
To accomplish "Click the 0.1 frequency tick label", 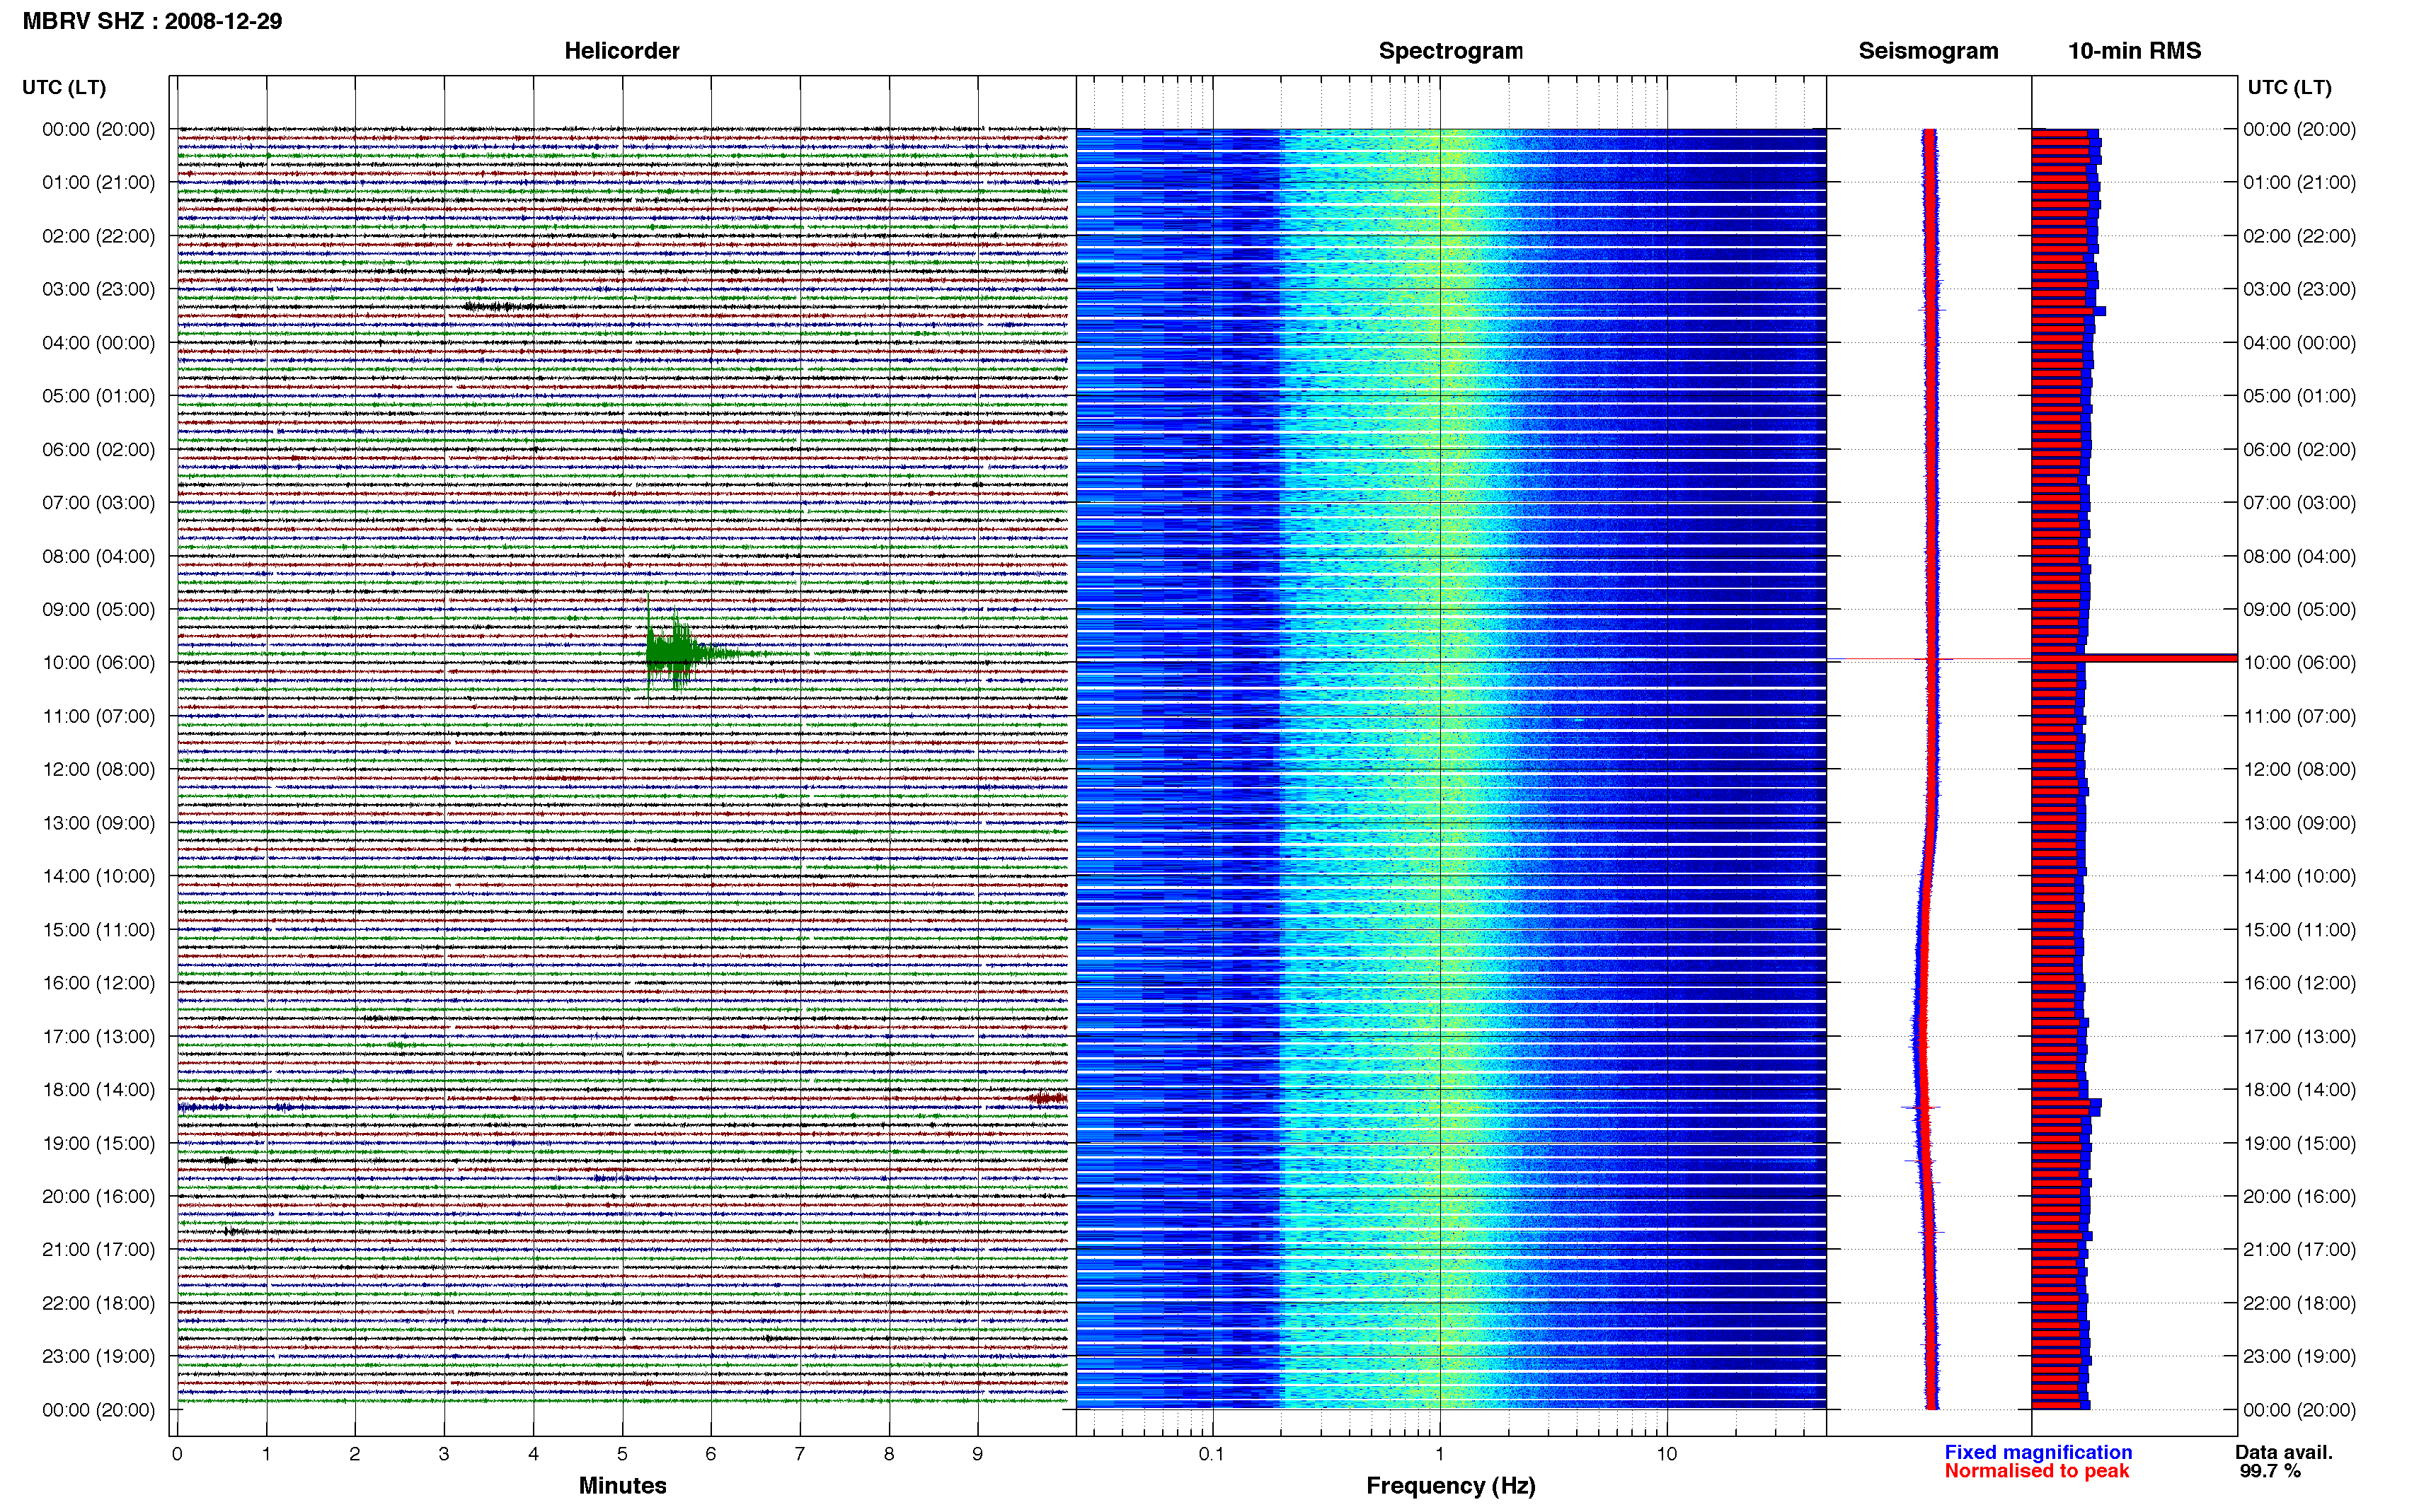I will pyautogui.click(x=1212, y=1454).
